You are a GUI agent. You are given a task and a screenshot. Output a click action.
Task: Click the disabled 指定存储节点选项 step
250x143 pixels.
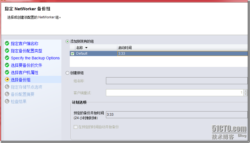(x=26, y=87)
